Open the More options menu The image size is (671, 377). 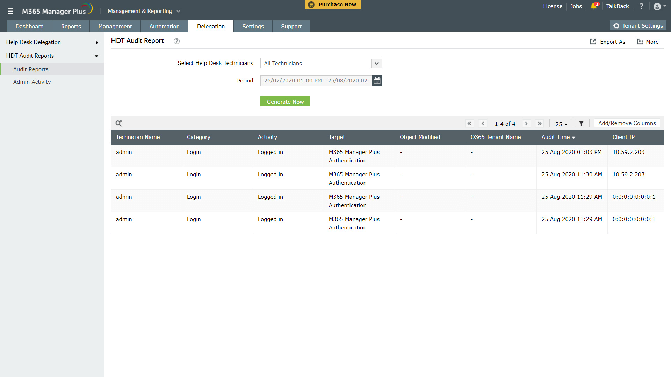tap(648, 42)
